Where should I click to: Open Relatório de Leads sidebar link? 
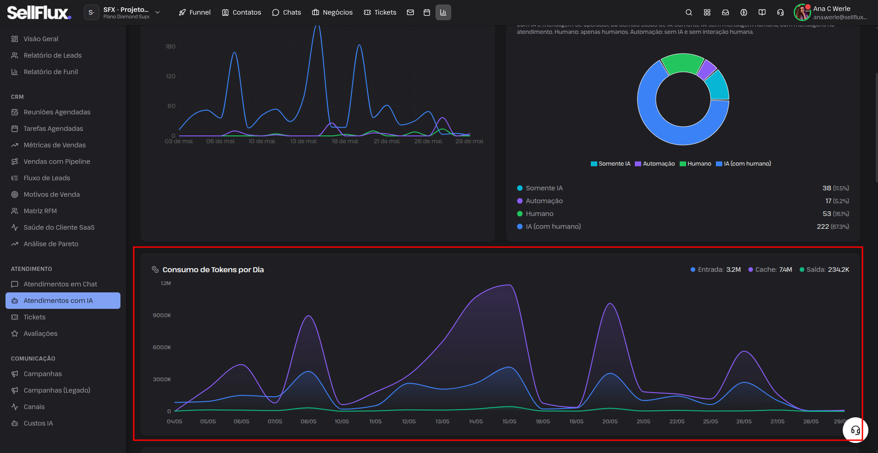(53, 55)
